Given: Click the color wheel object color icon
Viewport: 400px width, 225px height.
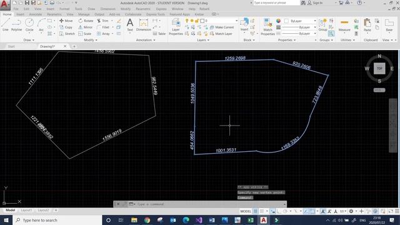Looking at the screenshot, I should pos(278,21).
